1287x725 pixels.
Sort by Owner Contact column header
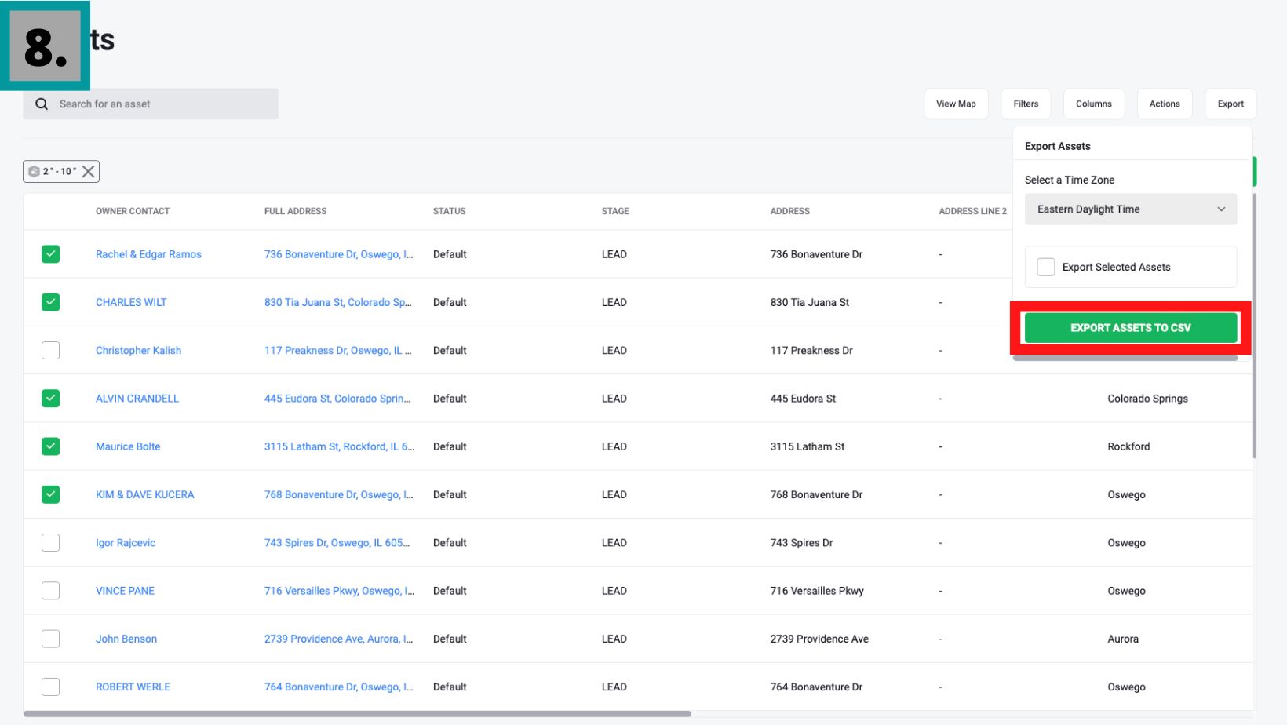[133, 211]
